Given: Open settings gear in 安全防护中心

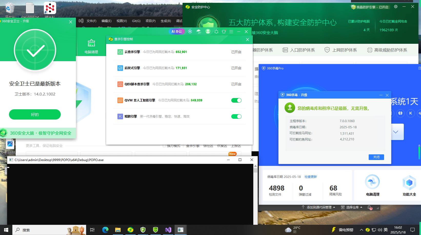Looking at the screenshot, I should (x=396, y=7).
